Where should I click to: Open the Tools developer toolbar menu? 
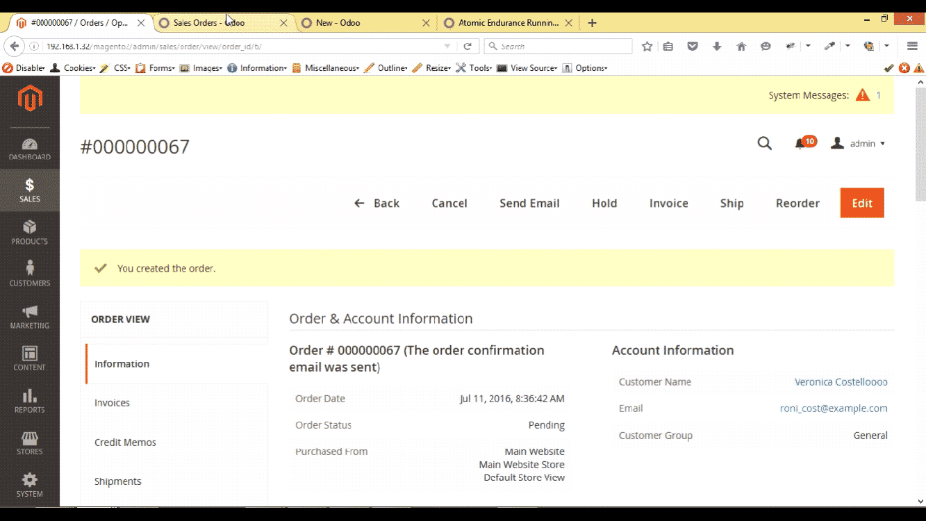pyautogui.click(x=474, y=68)
